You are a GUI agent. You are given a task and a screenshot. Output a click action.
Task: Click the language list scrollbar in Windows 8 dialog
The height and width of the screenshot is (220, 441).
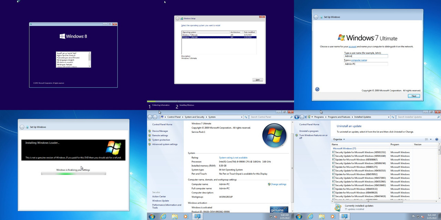[x=90, y=59]
